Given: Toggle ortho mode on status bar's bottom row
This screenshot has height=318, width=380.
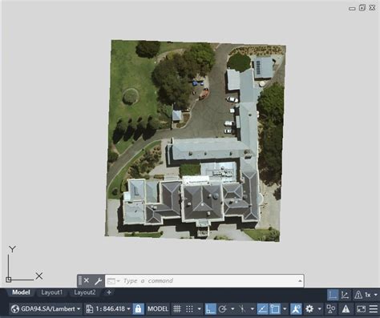Looking at the screenshot, I should point(210,309).
